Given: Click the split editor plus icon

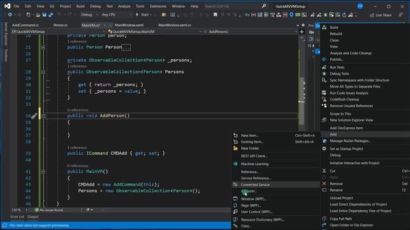Looking at the screenshot, I should (x=302, y=32).
